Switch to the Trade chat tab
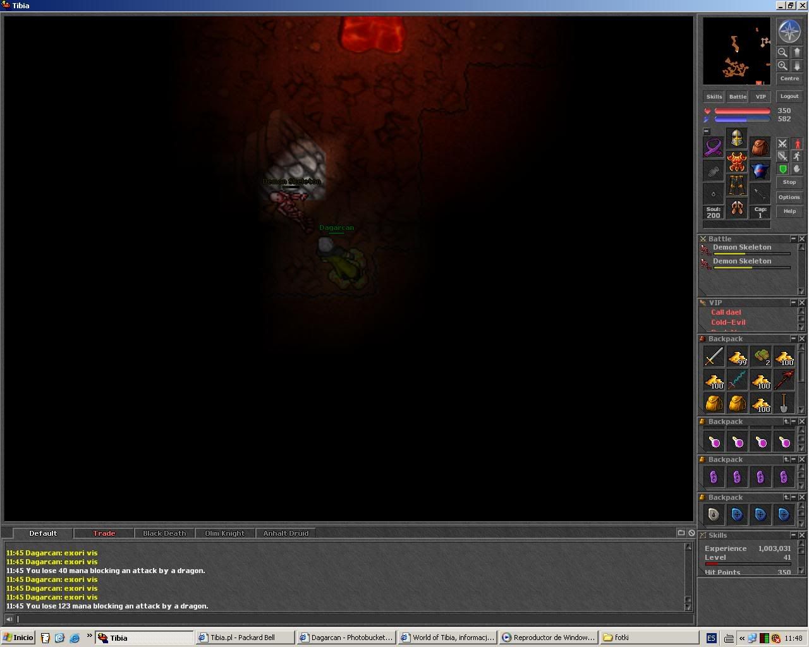This screenshot has height=647, width=809. coord(104,533)
